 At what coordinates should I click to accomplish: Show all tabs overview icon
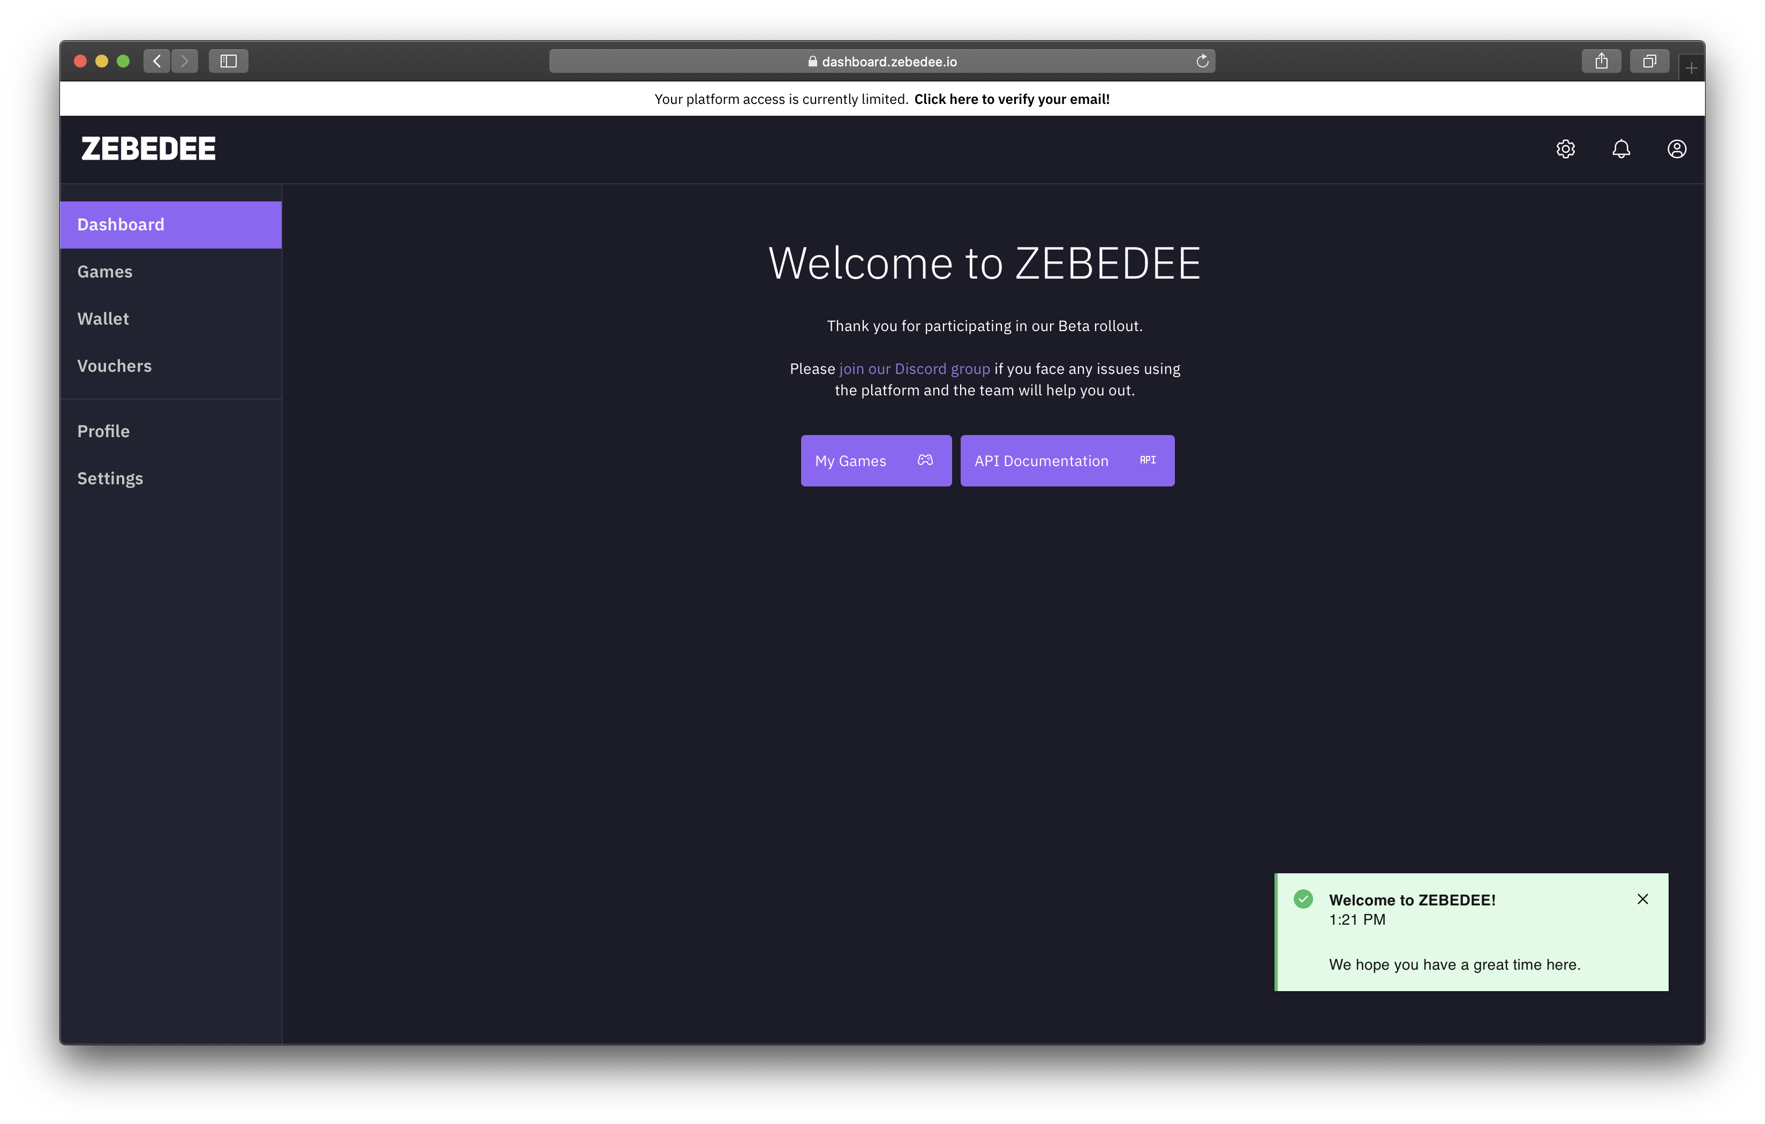pyautogui.click(x=1649, y=61)
